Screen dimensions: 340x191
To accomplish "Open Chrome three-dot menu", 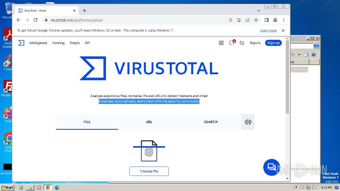I will tap(284, 20).
